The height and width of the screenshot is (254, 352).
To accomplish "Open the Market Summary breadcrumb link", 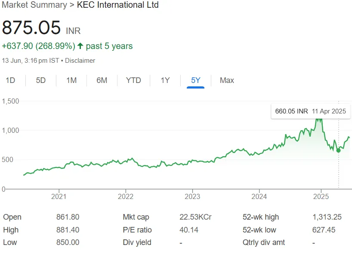I will click(34, 5).
